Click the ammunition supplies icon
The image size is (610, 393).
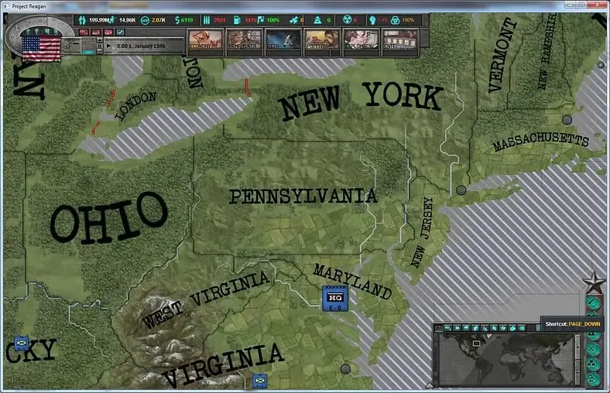tap(207, 20)
